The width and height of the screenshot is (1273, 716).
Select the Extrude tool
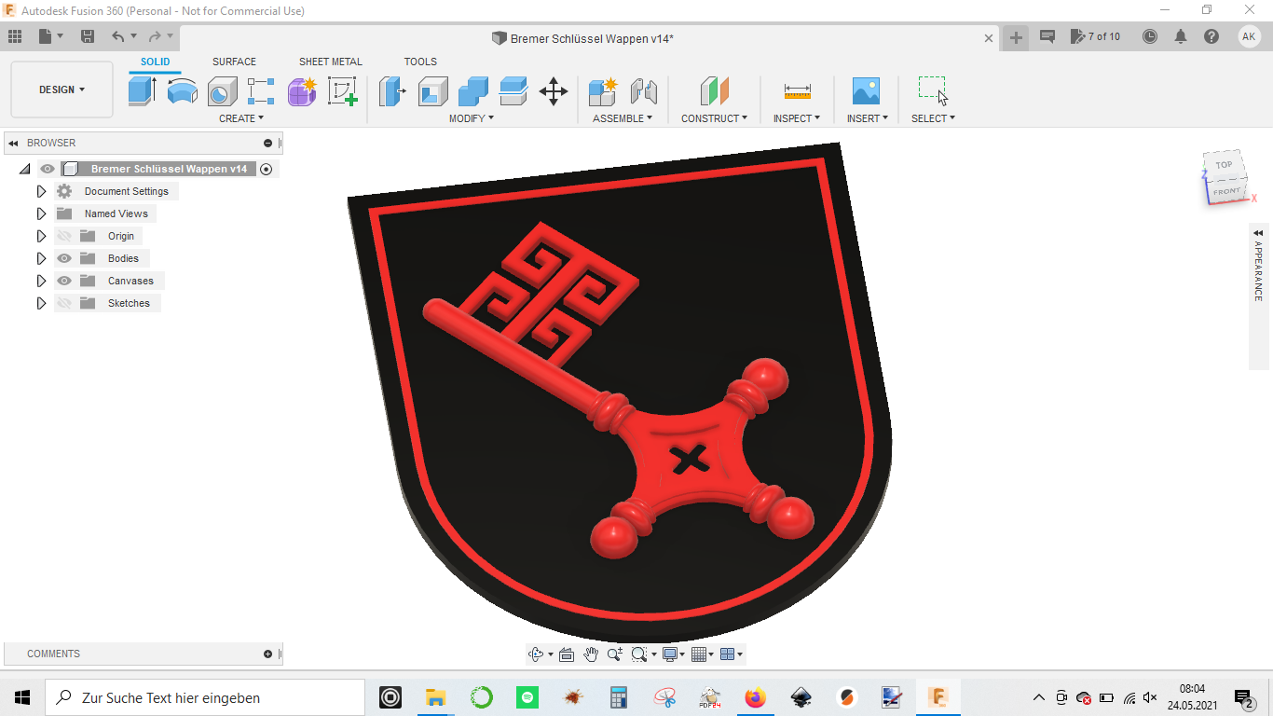coord(142,90)
